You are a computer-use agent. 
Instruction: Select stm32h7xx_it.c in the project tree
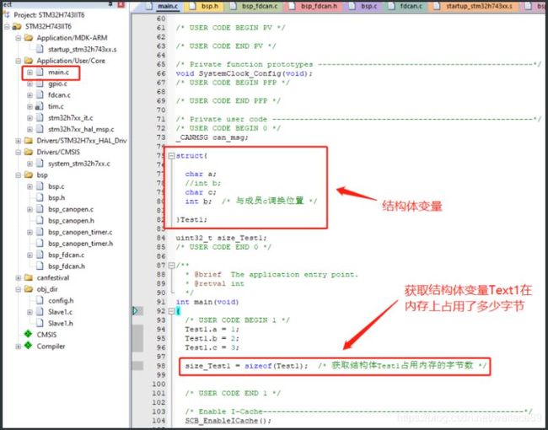(70, 118)
